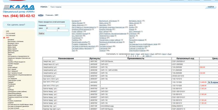The height and width of the screenshot is (110, 218).
Task: Click the НАЙТИ search button at top
Action: tap(211, 7)
